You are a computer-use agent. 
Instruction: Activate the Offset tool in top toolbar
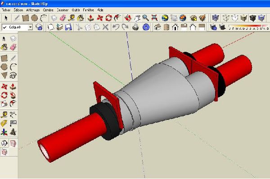(x=117, y=18)
